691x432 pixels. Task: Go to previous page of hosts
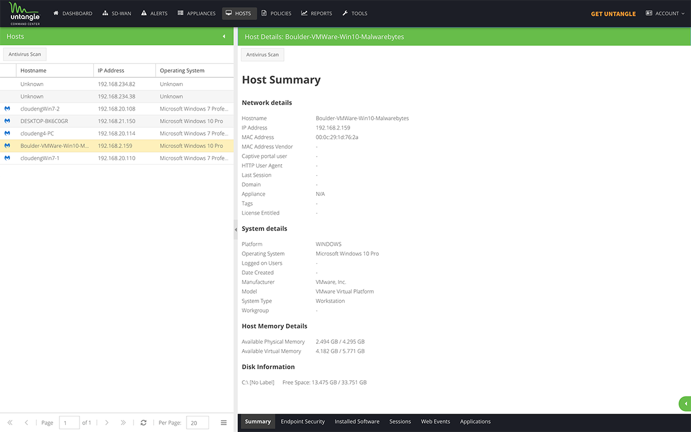coord(26,423)
